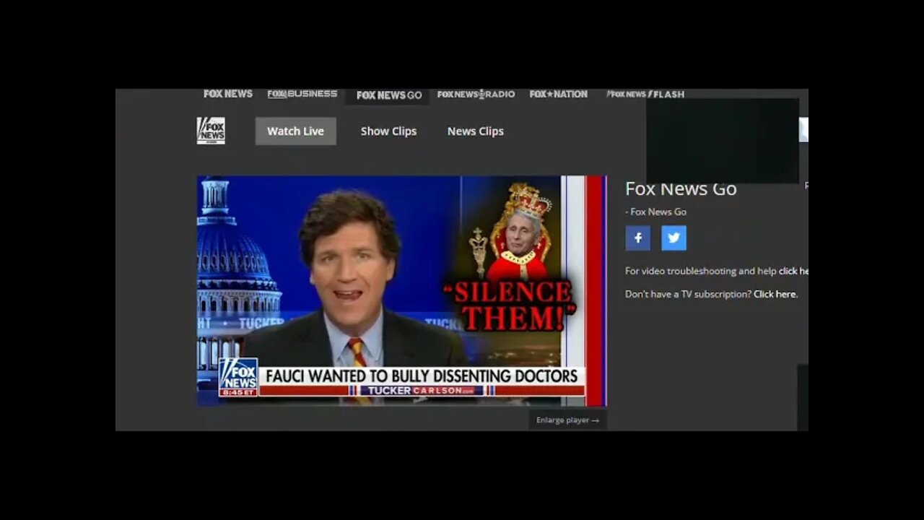Select the Fox News Go tab
The image size is (924, 520).
click(388, 95)
